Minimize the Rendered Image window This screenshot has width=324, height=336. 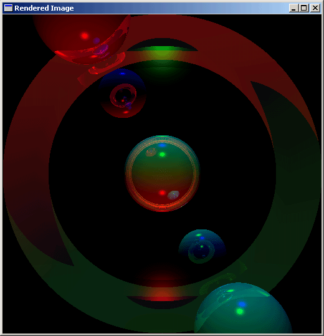coord(293,8)
